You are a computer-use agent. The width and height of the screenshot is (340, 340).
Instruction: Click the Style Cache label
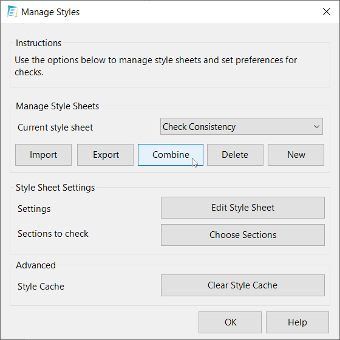[x=41, y=287]
